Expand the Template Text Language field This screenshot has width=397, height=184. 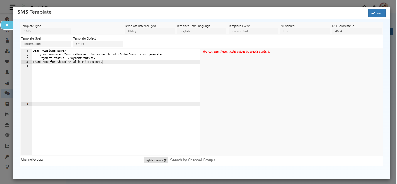201,31
